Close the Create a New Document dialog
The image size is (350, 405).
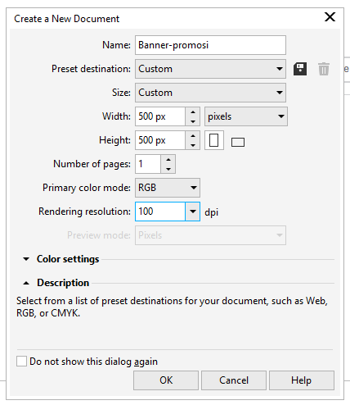pyautogui.click(x=330, y=17)
